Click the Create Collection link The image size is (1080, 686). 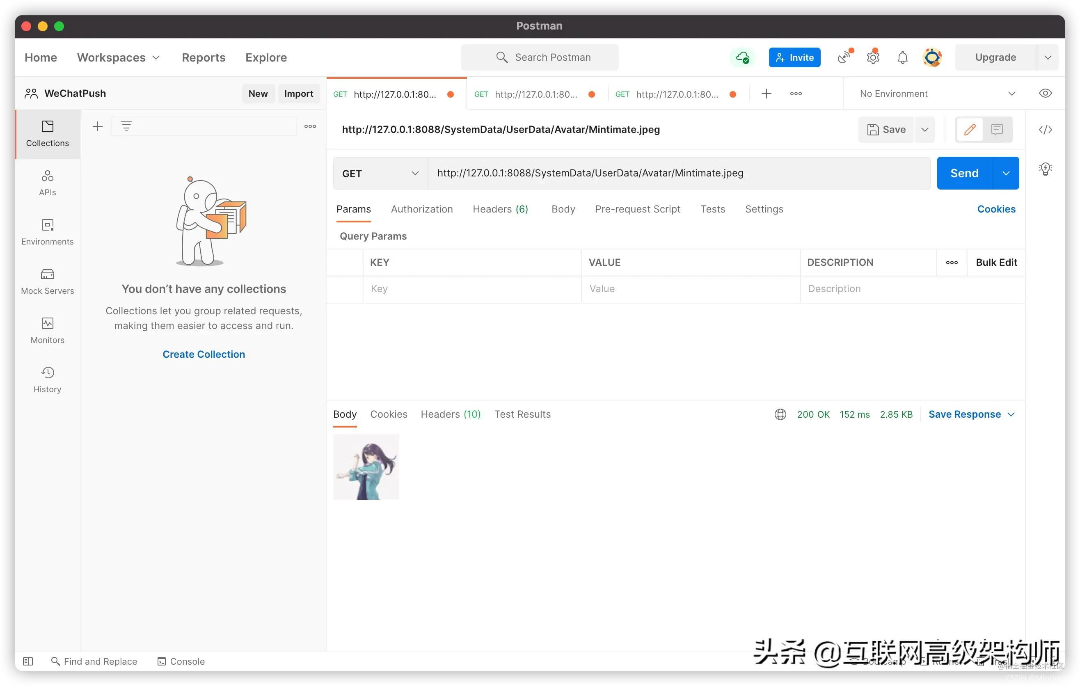(204, 354)
